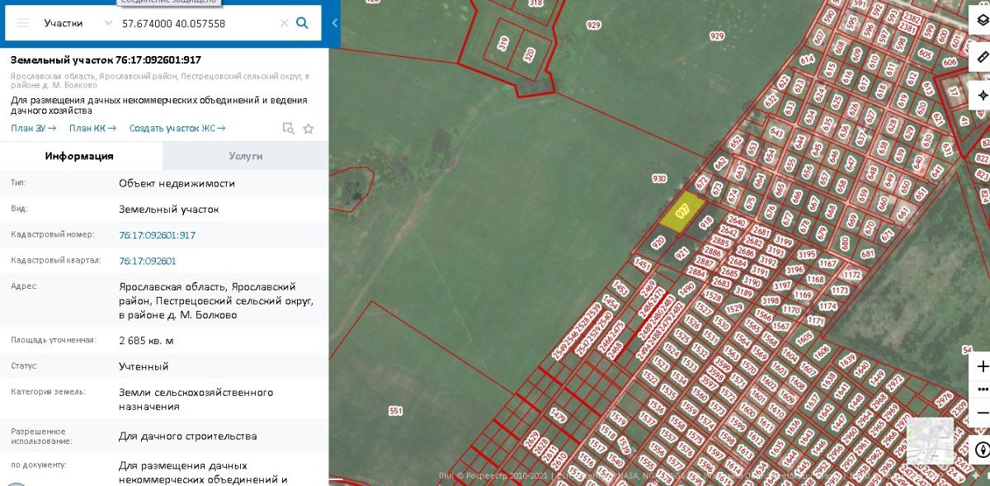Image resolution: width=990 pixels, height=486 pixels.
Task: Switch to the Услуги tab
Action: coord(246,156)
